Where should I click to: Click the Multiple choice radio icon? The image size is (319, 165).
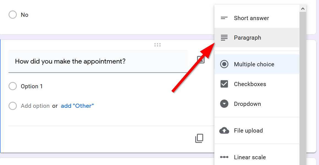(x=224, y=64)
